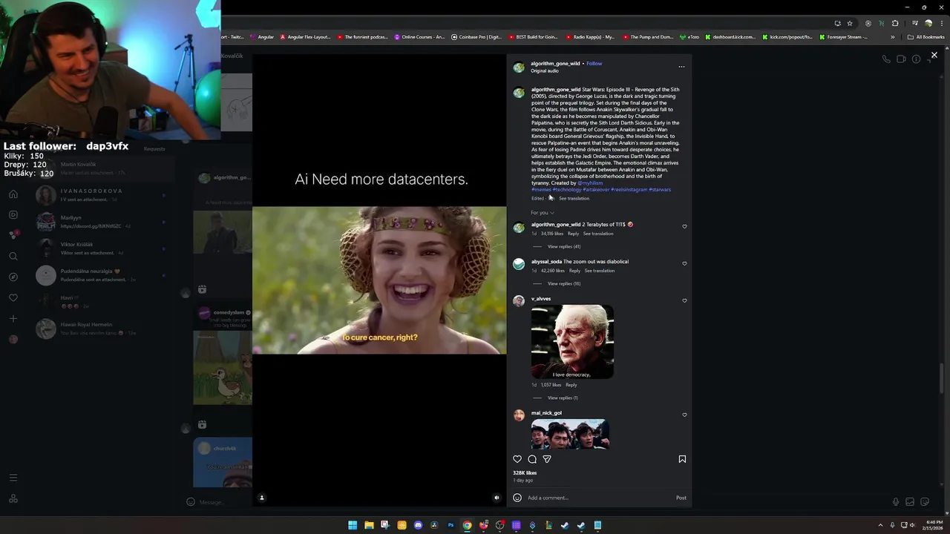
Task: Open the volume control in system tray
Action: point(912,525)
